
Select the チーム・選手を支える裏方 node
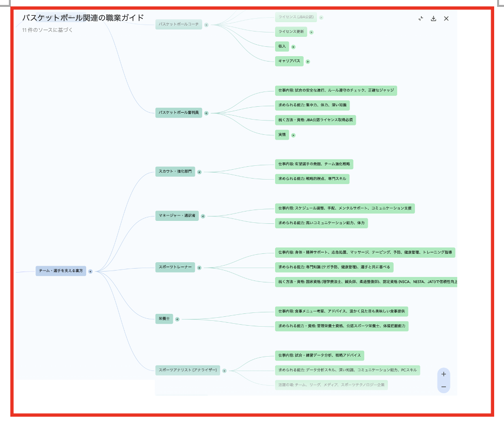(61, 271)
